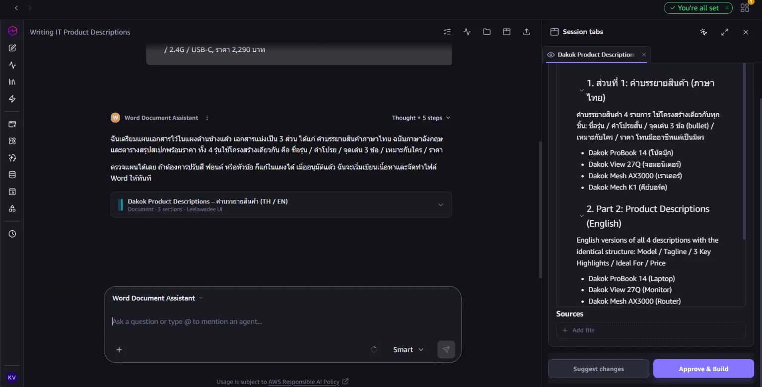762x387 pixels.
Task: Dismiss the You're all set notification
Action: point(727,8)
